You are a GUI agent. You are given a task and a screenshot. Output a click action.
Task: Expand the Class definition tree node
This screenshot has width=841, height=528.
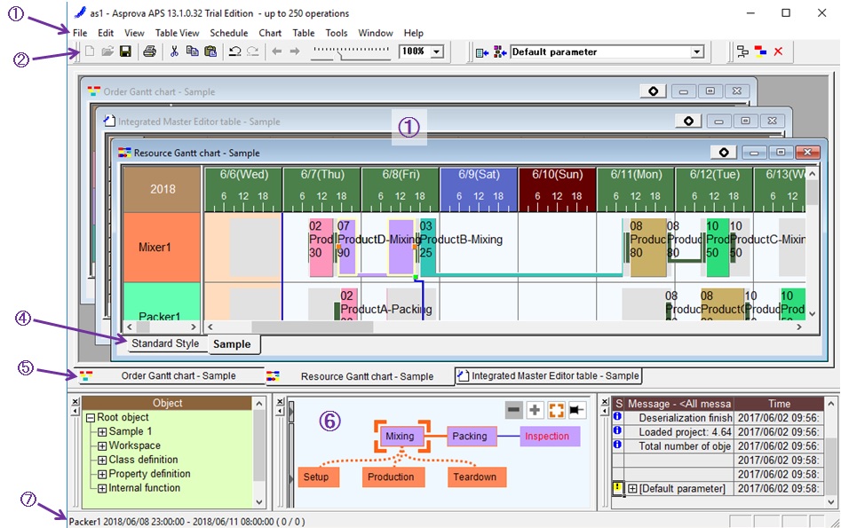point(102,460)
